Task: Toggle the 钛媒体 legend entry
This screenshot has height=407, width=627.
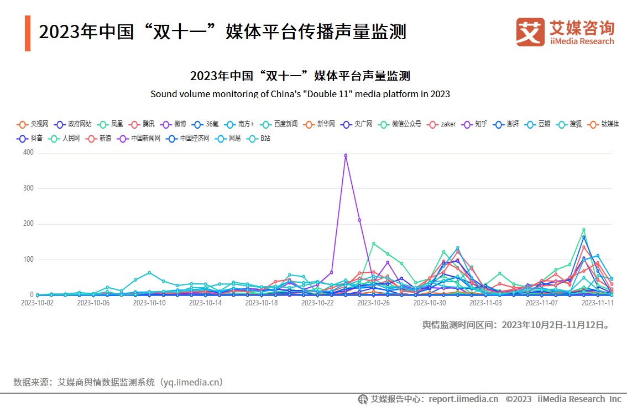Action: 603,124
